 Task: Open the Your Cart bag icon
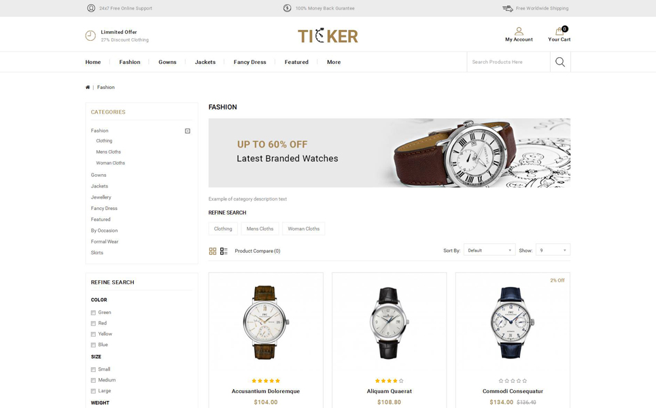coord(559,31)
